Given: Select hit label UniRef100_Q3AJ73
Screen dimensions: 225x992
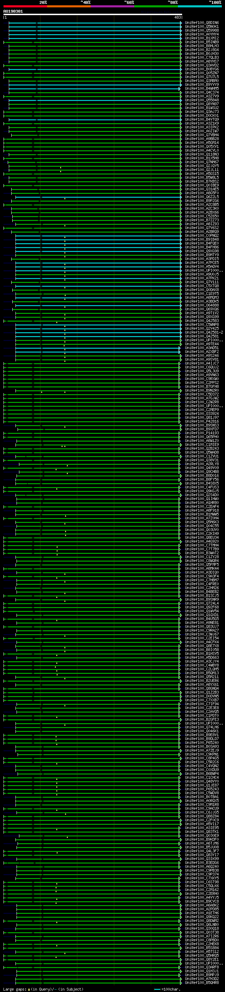Looking at the screenshot, I should [202, 112].
